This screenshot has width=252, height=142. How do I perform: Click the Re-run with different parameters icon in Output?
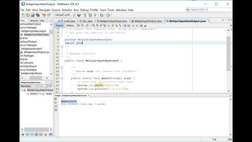[x=56, y=103]
